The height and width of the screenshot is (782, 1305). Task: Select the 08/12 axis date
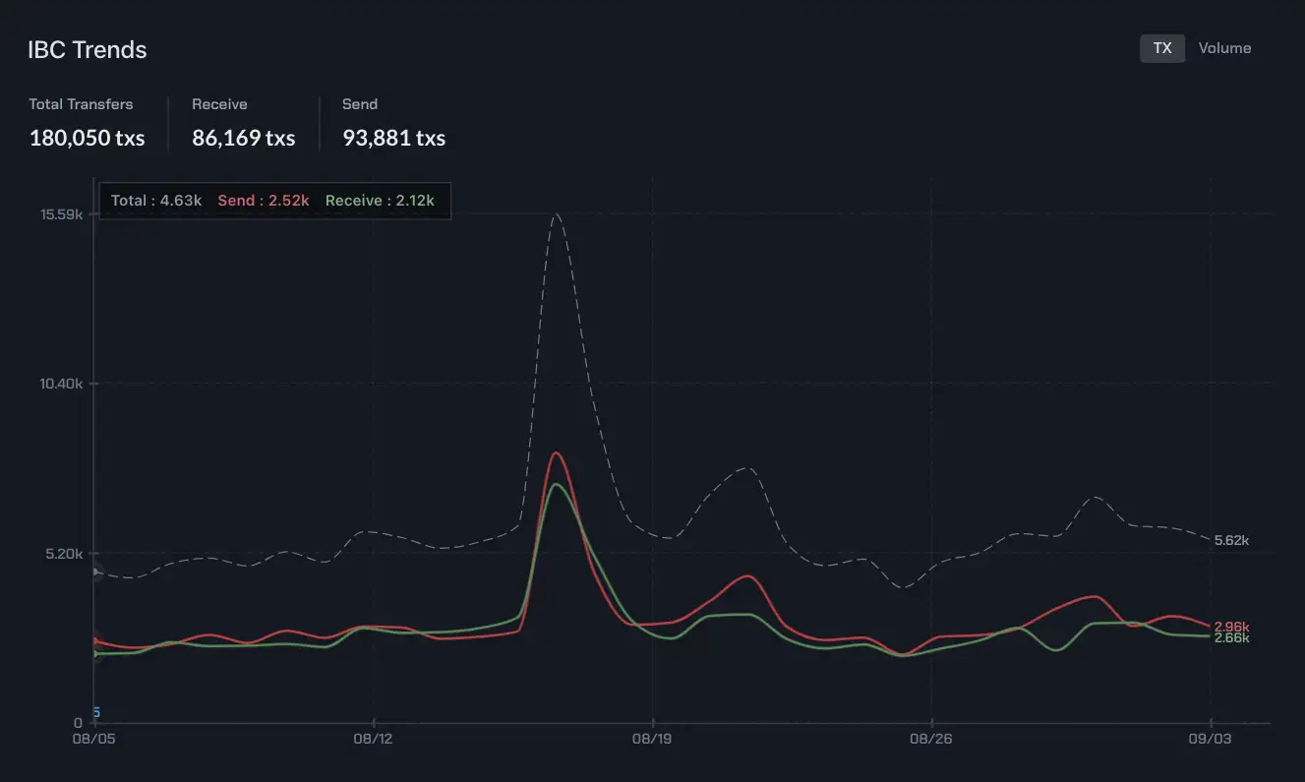click(375, 739)
